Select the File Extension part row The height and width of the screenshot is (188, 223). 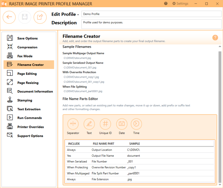140,179
